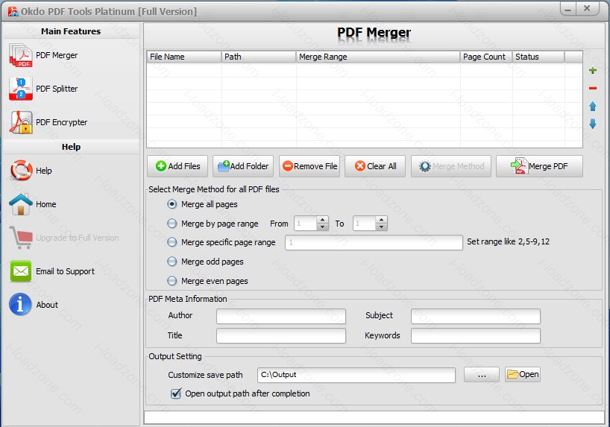The image size is (610, 427).
Task: Click the Merge Method button
Action: [x=451, y=166]
